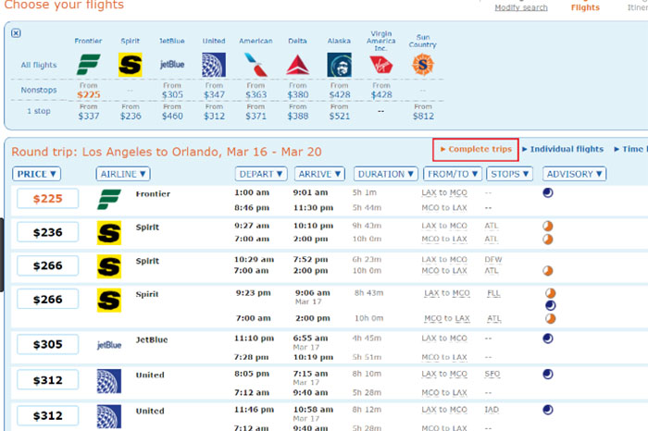Select the Sun Country logo
The width and height of the screenshot is (648, 431).
423,65
